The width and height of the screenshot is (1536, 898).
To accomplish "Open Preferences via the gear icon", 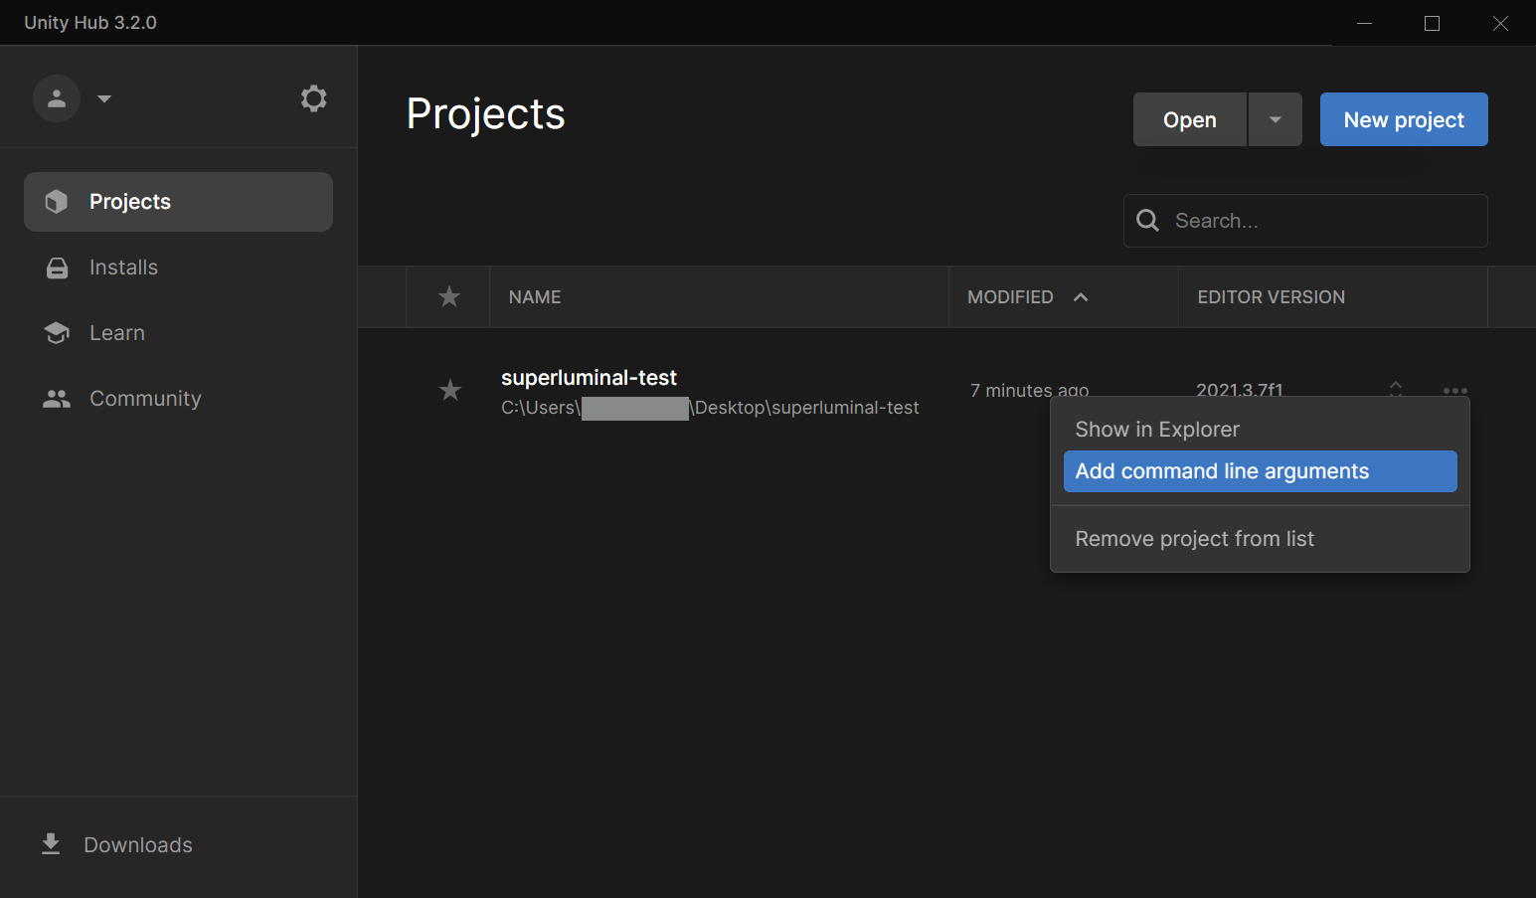I will pos(313,98).
